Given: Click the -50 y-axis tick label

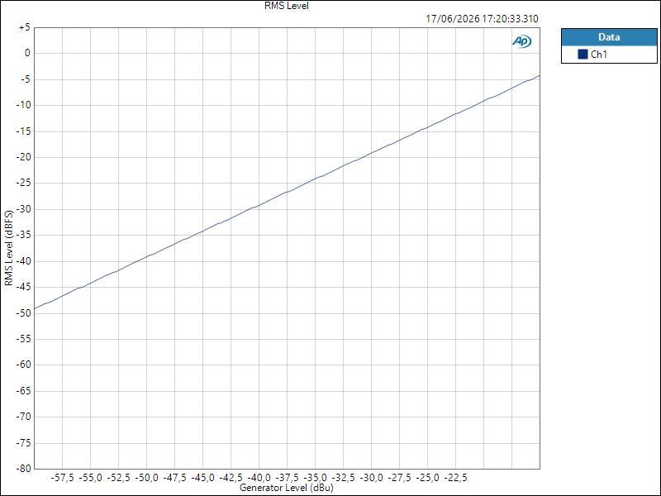Looking at the screenshot, I should pyautogui.click(x=23, y=313).
